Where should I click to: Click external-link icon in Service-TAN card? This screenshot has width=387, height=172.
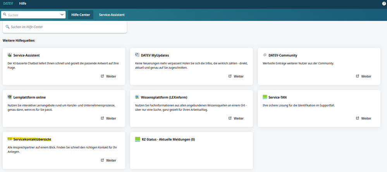tap(358, 118)
